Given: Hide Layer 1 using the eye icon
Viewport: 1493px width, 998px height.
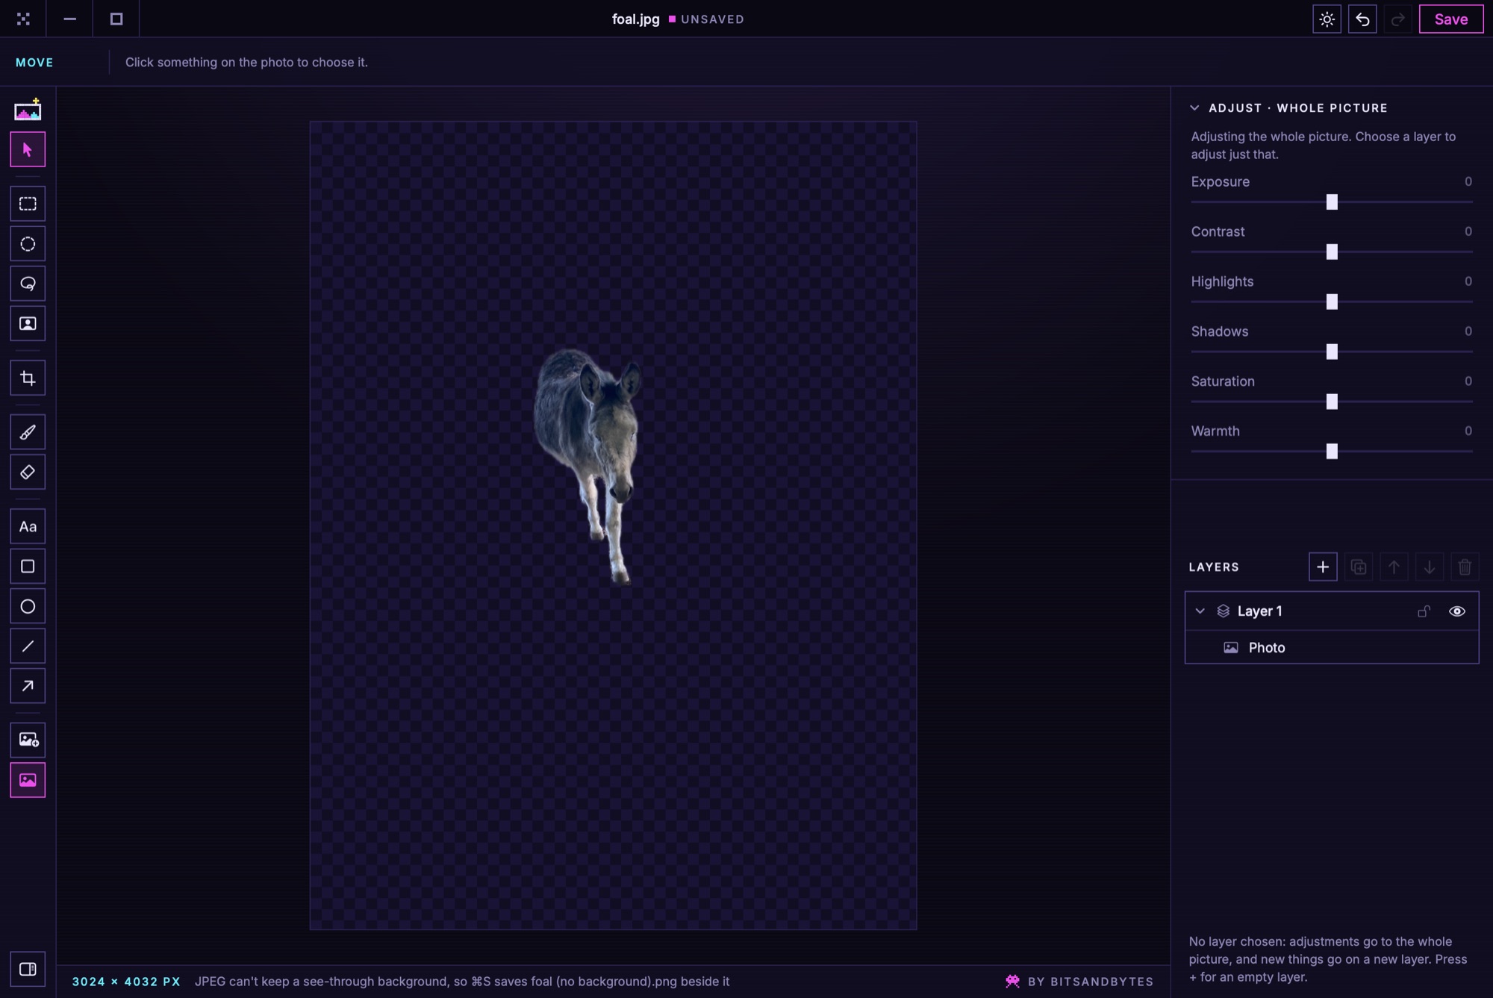Looking at the screenshot, I should pyautogui.click(x=1456, y=611).
